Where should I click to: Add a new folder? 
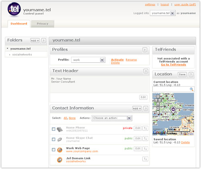pyautogui.click(x=35, y=40)
